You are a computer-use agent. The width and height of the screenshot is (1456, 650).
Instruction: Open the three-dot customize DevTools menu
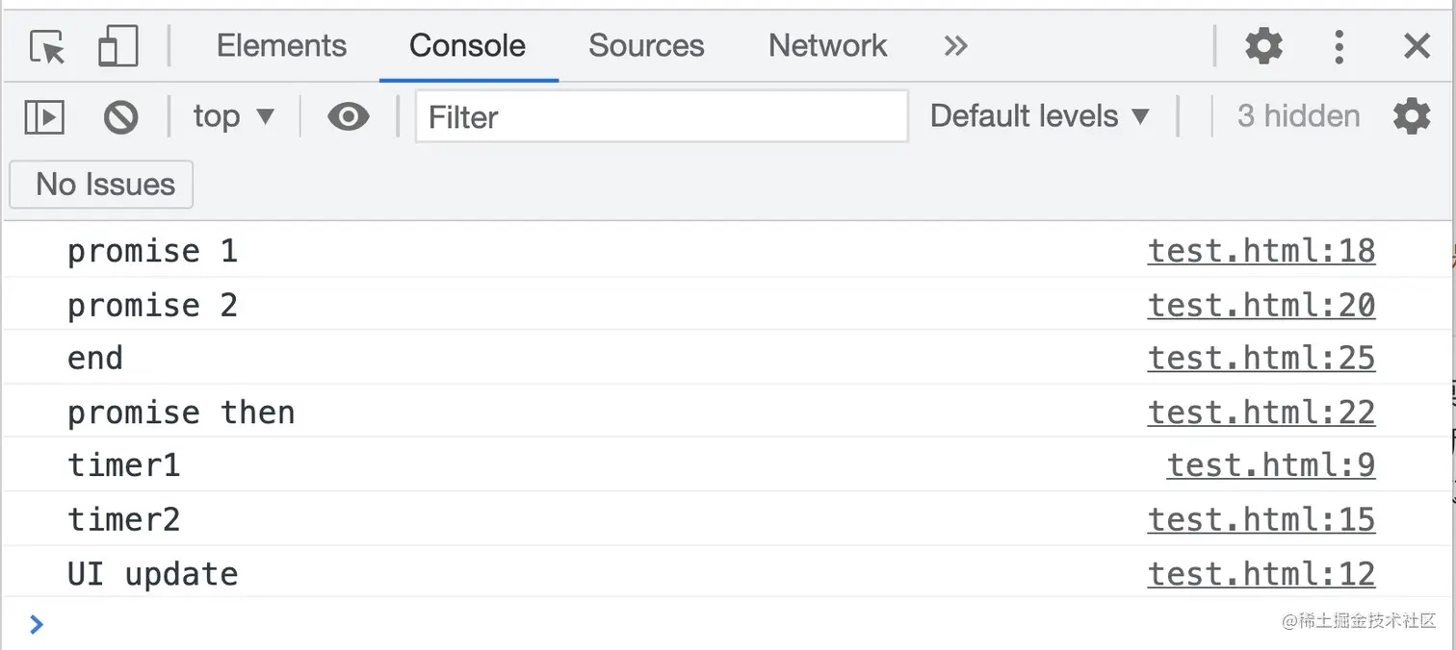(x=1339, y=45)
